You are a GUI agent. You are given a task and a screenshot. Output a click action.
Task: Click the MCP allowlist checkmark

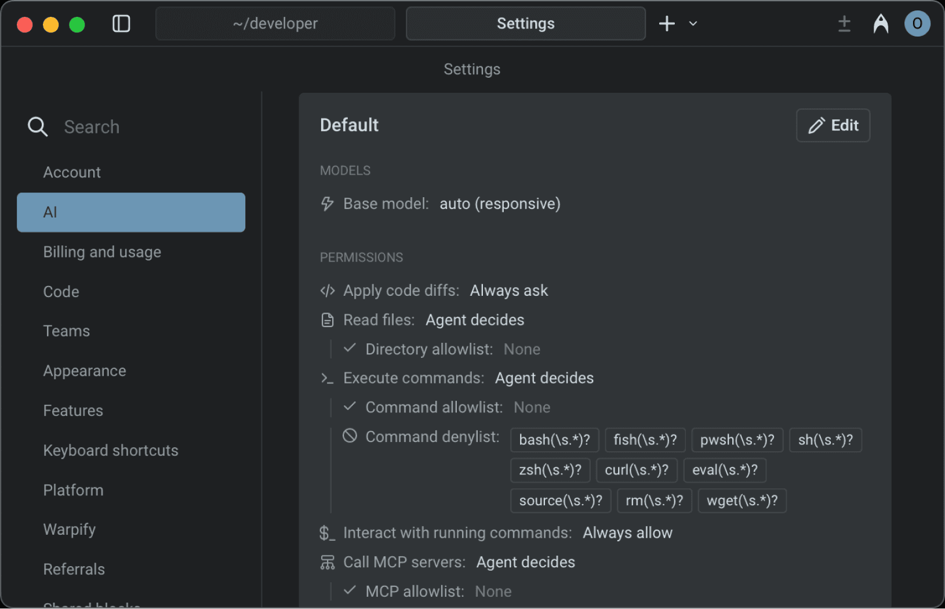[350, 591]
